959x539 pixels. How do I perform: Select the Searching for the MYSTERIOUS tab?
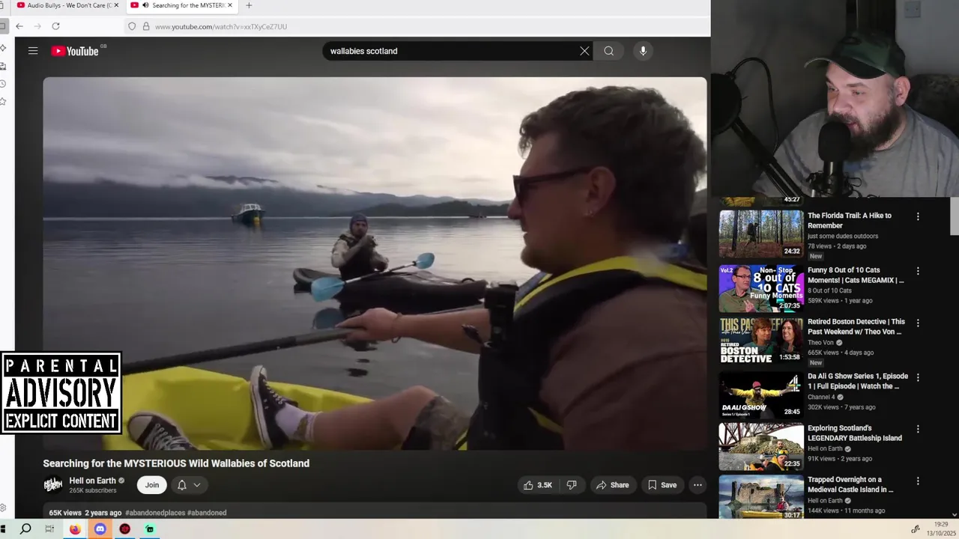point(184,5)
